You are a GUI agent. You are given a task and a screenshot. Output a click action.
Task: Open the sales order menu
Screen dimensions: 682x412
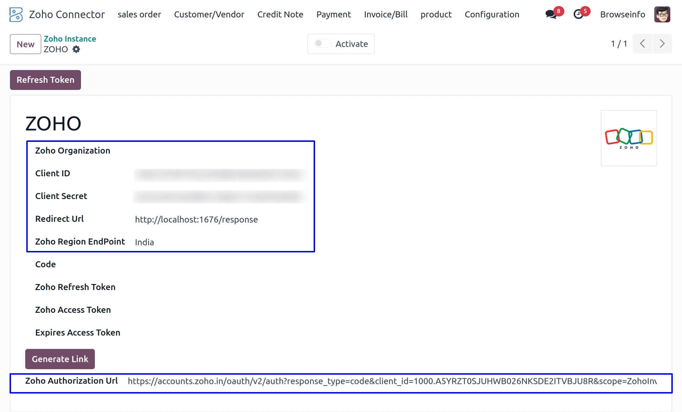(139, 15)
